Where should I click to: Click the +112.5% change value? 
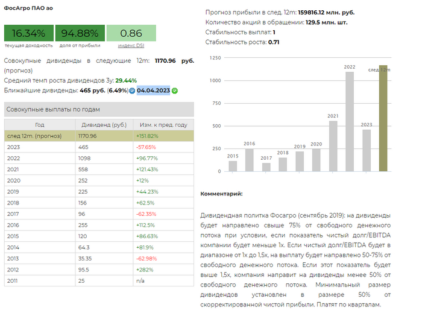146,225
